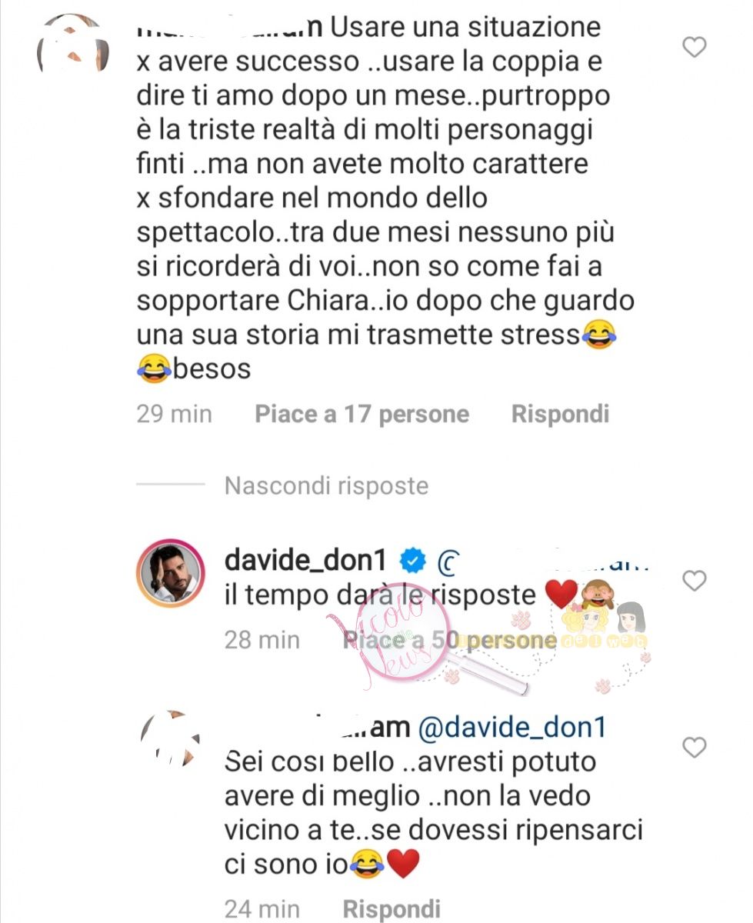Tap heart on davide_don1's reply
The image size is (753, 923).
coord(695,581)
